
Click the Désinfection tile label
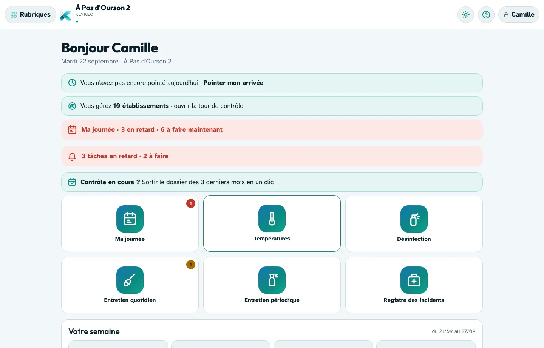tap(414, 239)
